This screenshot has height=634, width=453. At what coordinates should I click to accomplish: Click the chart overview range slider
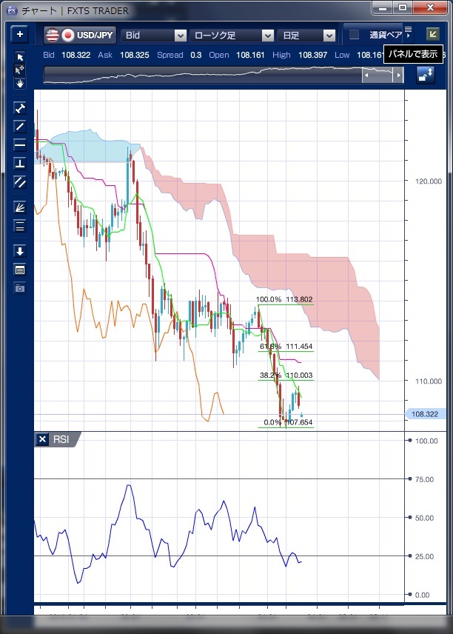coord(224,75)
